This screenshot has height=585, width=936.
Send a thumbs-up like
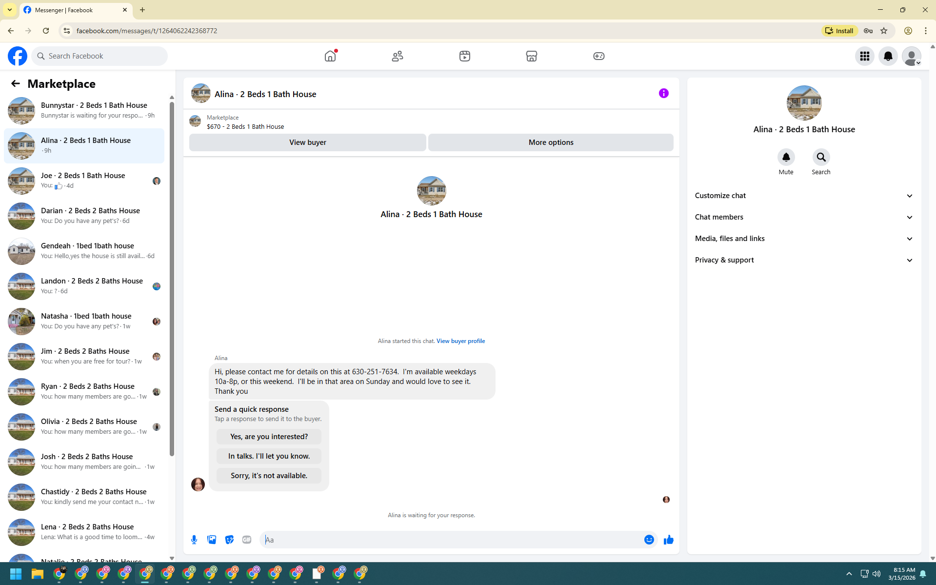click(x=669, y=540)
